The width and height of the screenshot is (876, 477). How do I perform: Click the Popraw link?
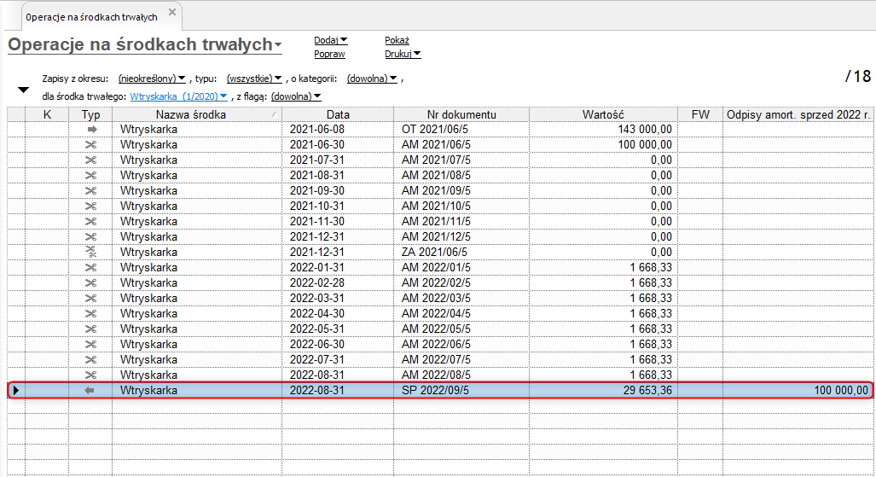pyautogui.click(x=329, y=55)
